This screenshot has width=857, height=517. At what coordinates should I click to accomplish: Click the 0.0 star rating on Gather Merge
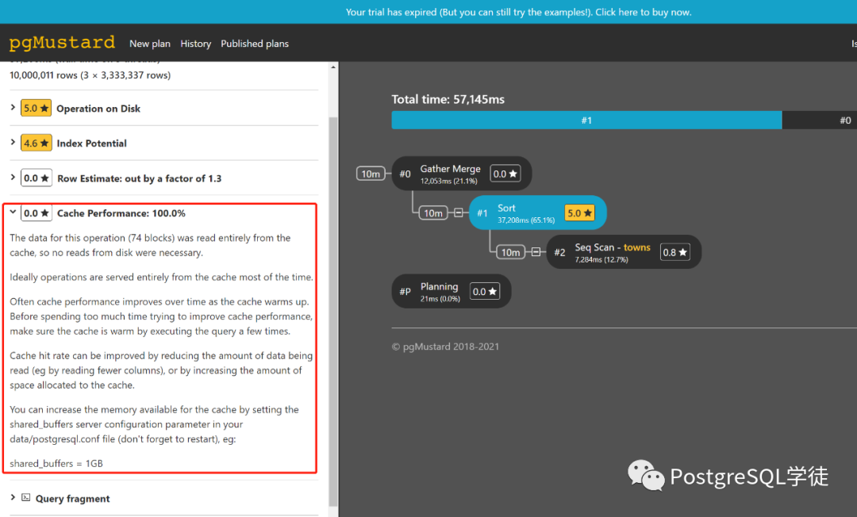click(505, 174)
